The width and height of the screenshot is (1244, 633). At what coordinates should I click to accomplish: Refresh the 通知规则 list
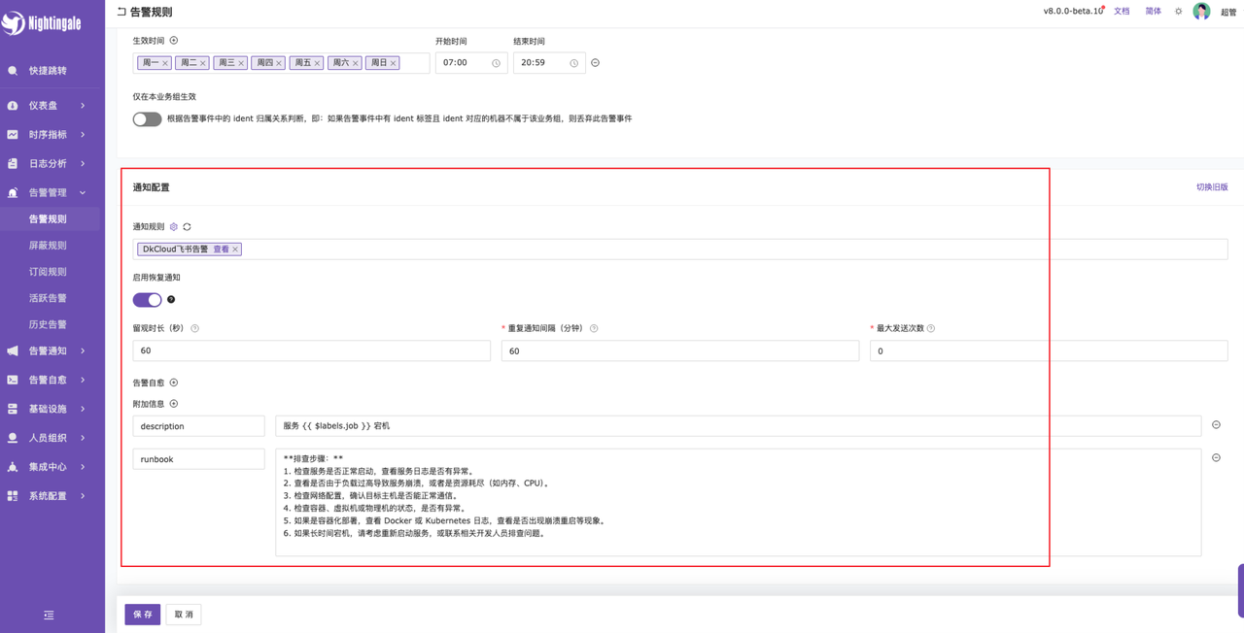[x=187, y=227]
